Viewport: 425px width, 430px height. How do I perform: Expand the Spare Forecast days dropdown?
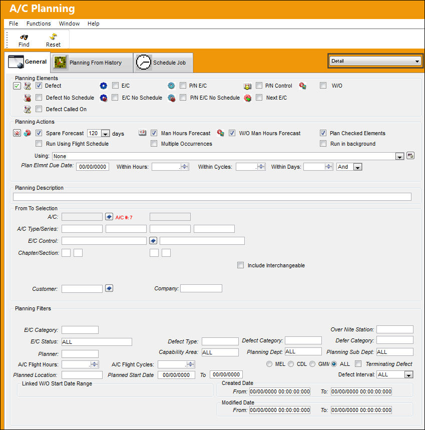105,134
